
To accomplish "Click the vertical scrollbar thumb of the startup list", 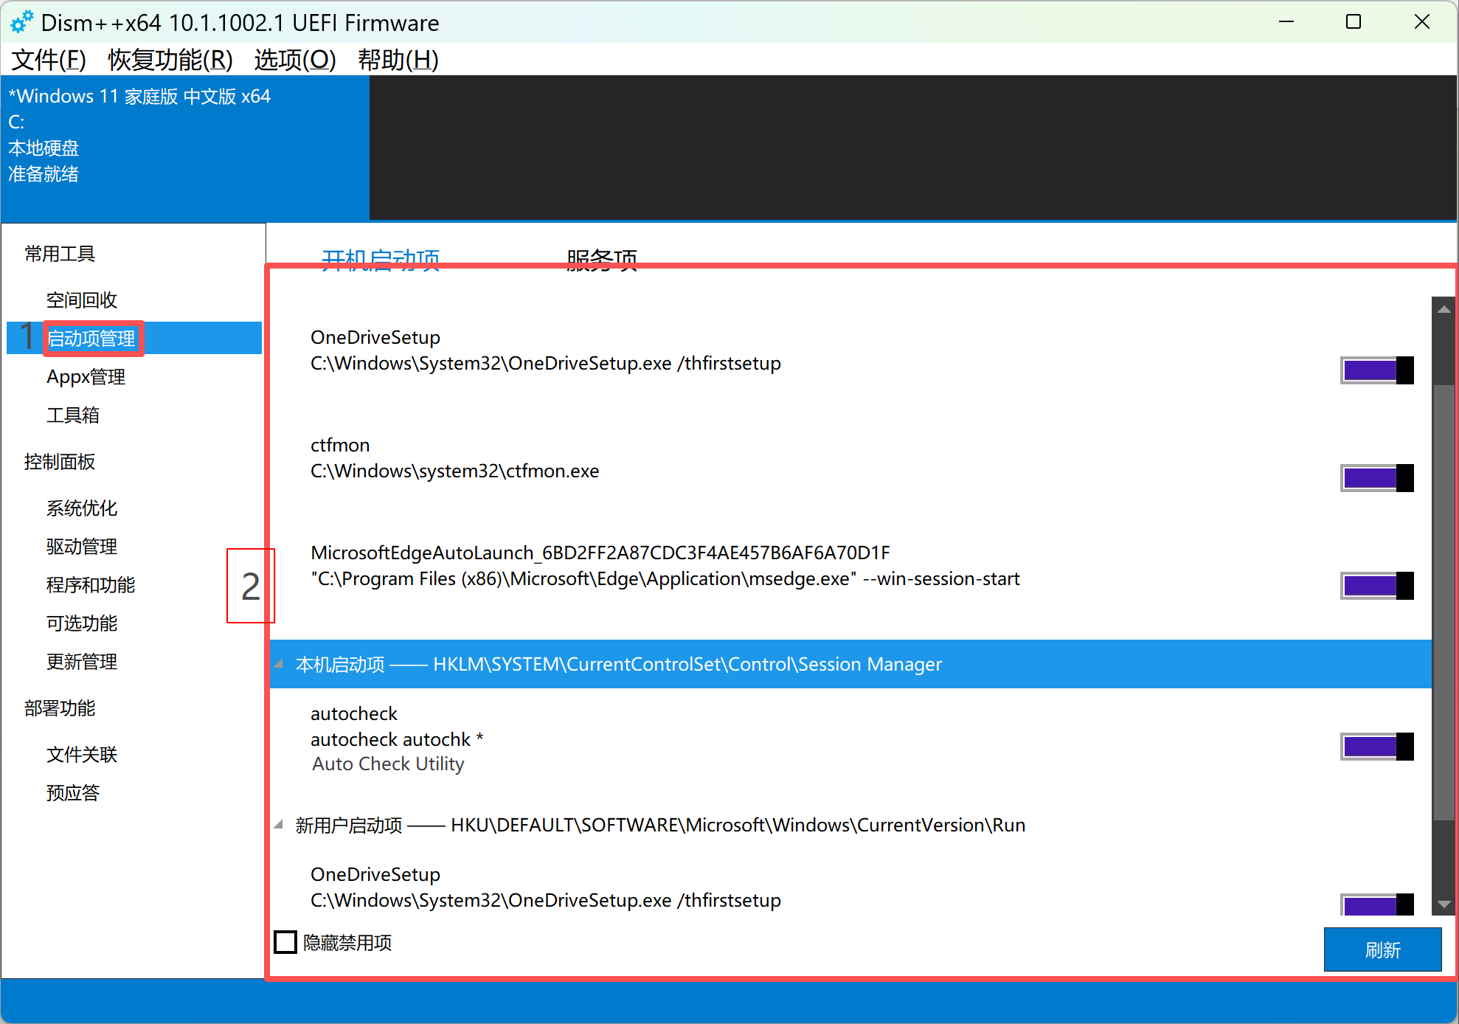I will pos(1444,602).
